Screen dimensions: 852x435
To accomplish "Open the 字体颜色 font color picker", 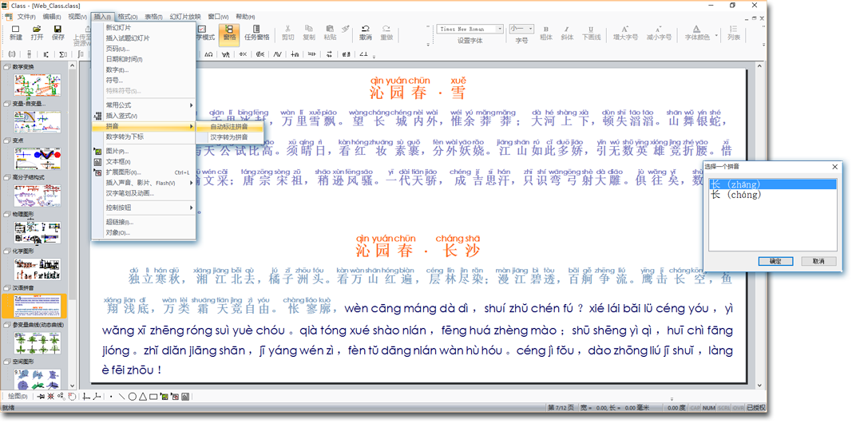I will click(x=697, y=32).
